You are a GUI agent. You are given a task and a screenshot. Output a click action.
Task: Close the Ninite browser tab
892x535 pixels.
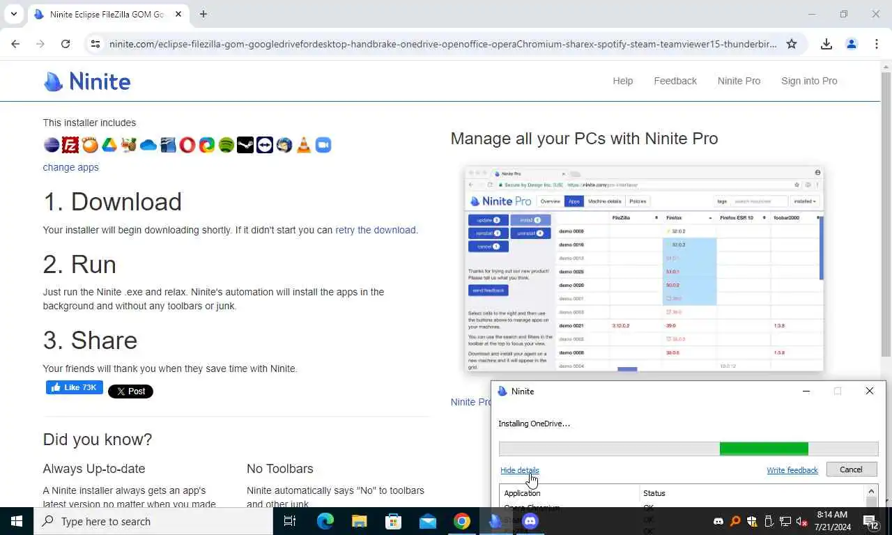[x=178, y=14]
